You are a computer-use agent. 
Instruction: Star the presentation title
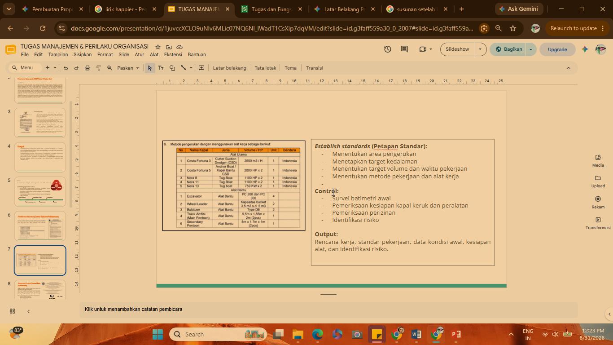pyautogui.click(x=158, y=47)
